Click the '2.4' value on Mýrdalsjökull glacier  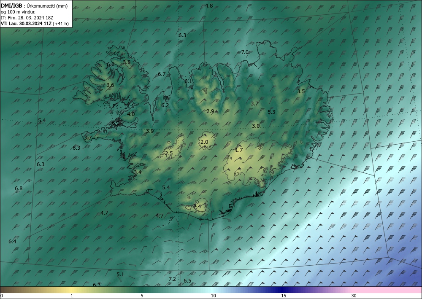point(197,207)
